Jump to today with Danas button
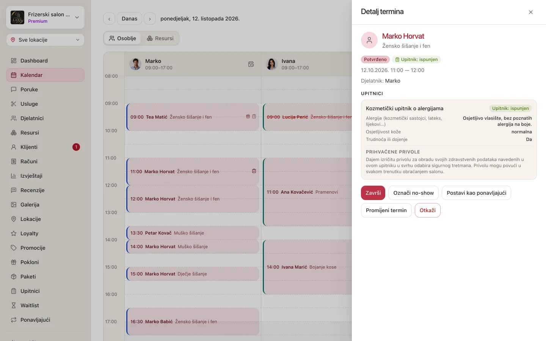 click(129, 19)
